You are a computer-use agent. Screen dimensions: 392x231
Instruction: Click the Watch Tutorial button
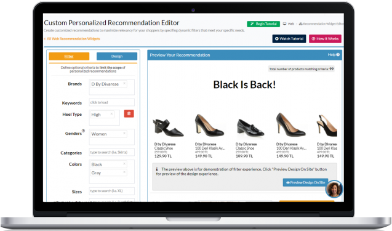(289, 39)
